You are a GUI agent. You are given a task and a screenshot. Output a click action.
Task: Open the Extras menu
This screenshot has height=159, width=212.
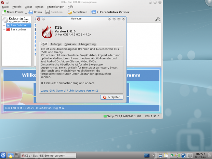coord(39,7)
